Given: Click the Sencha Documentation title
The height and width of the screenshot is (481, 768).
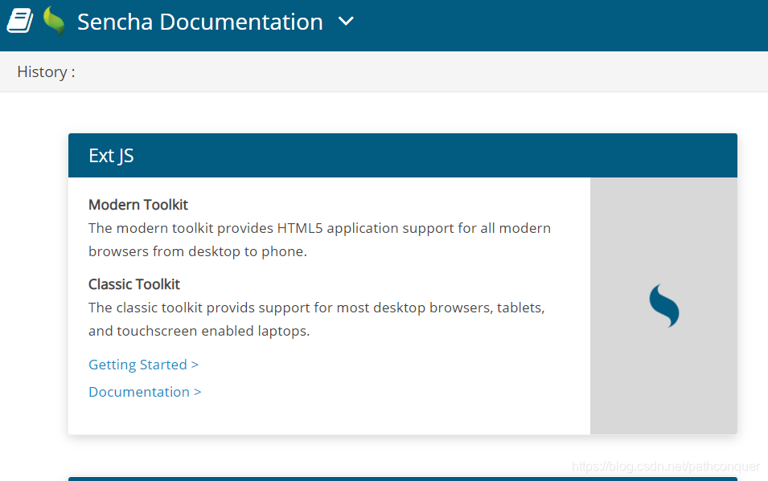Looking at the screenshot, I should (x=199, y=22).
